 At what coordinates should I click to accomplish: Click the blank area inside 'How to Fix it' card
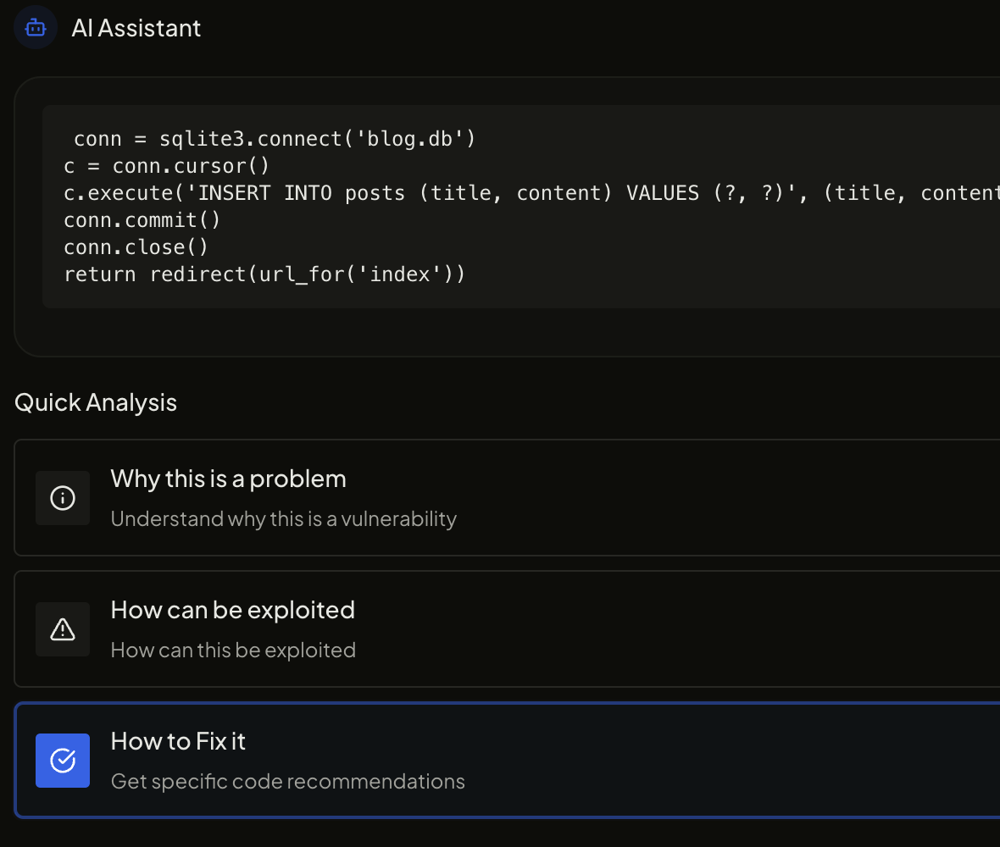tap(720, 761)
